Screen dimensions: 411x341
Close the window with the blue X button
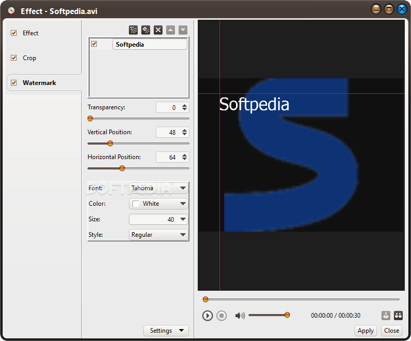pyautogui.click(x=402, y=10)
